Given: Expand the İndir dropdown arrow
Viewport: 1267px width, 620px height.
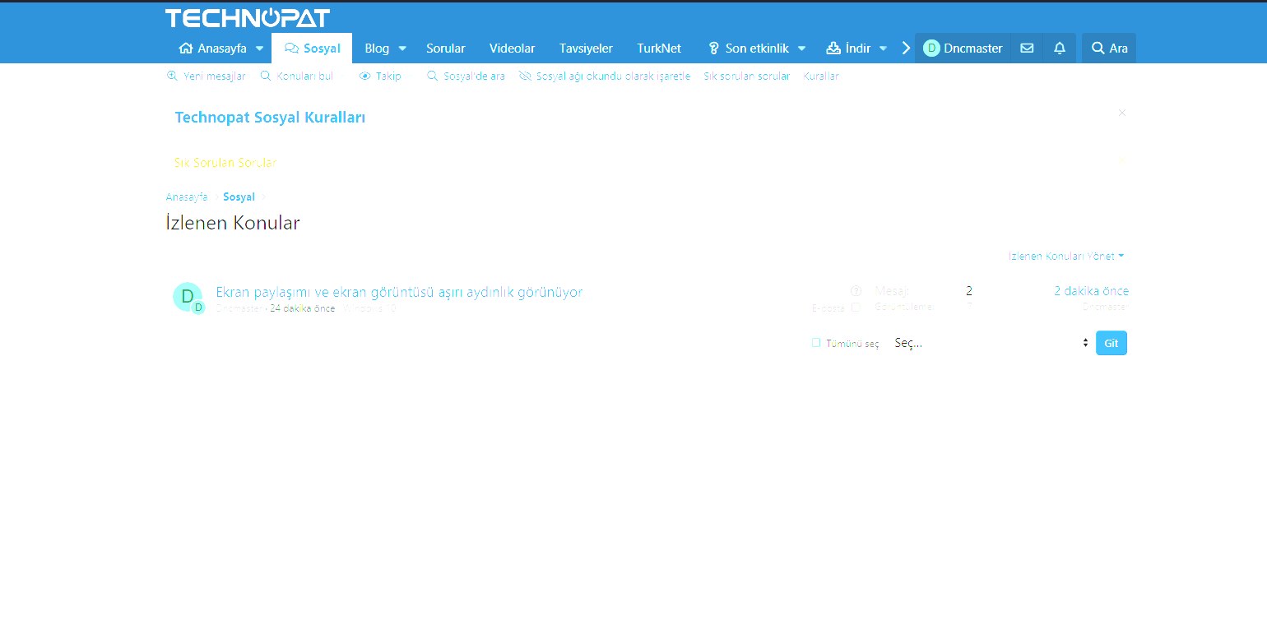Looking at the screenshot, I should [x=883, y=48].
